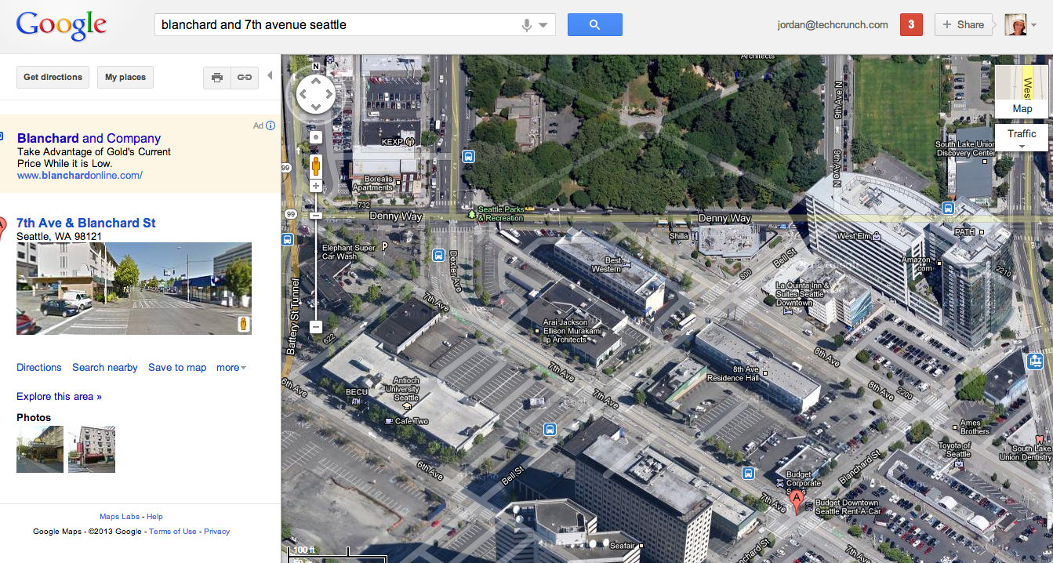Pan the map left
The image size is (1053, 563).
pyautogui.click(x=303, y=95)
